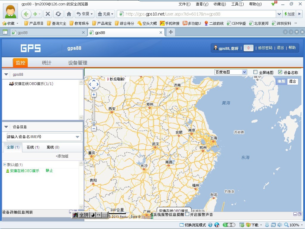Open the browser home page icon
The height and width of the screenshot is (229, 305).
(x=69, y=14)
